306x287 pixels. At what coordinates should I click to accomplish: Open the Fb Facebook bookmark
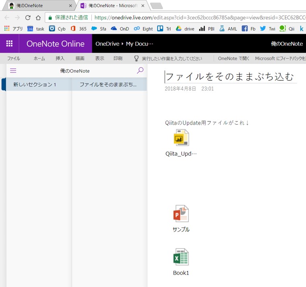click(x=248, y=29)
